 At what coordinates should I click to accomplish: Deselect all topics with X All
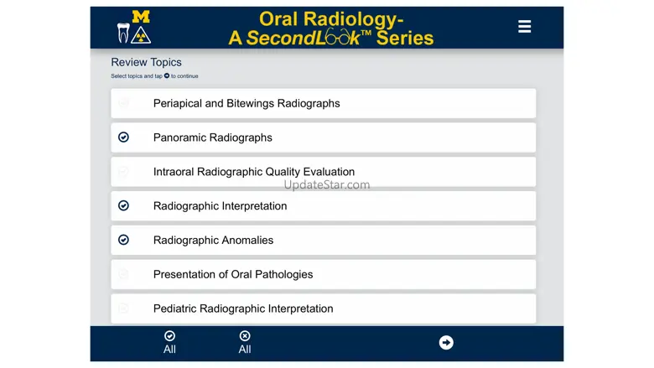tap(245, 342)
